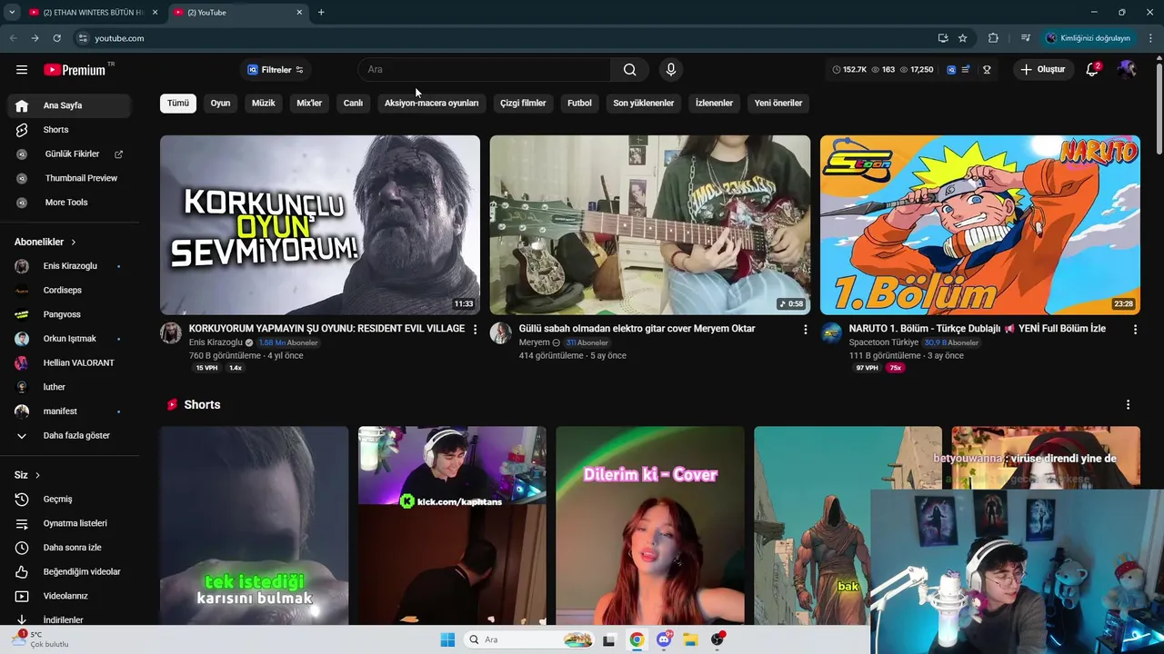Open options for Meryem Oktar guitar video

click(805, 329)
